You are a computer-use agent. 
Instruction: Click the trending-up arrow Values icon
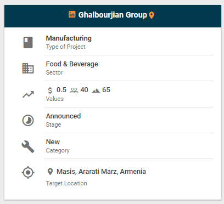click(28, 94)
